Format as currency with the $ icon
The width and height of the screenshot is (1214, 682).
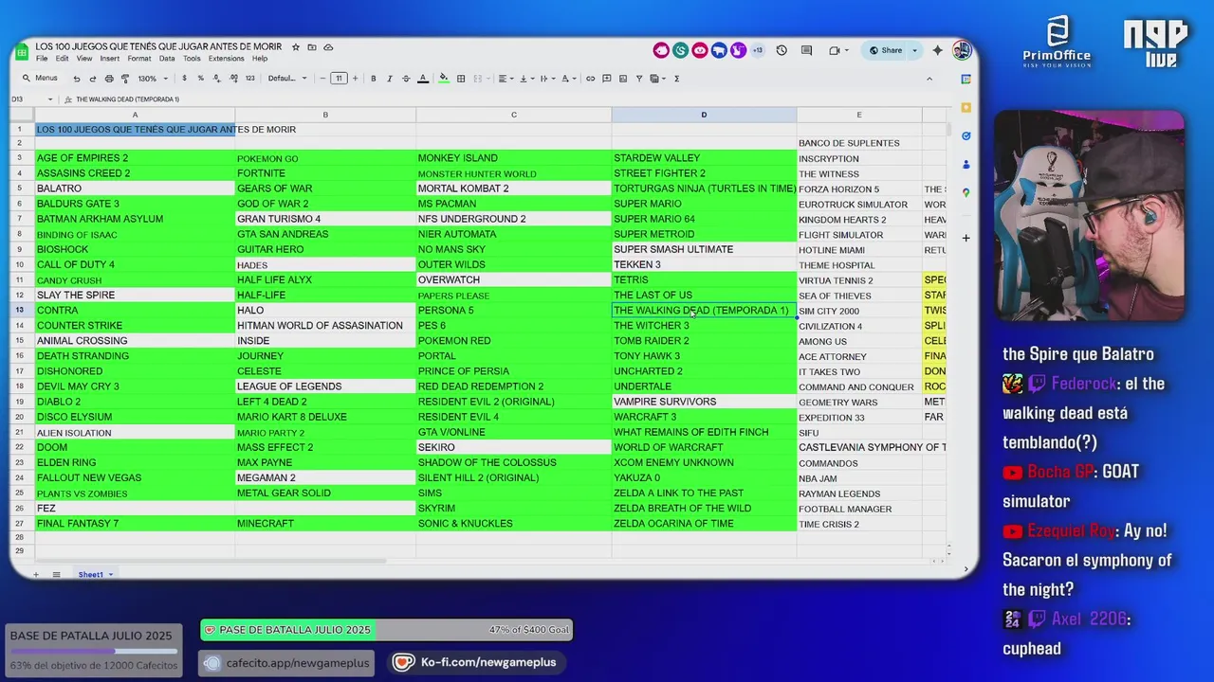(184, 79)
